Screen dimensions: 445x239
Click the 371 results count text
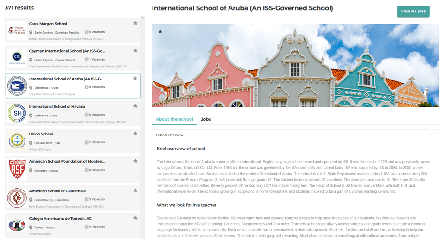[x=19, y=8]
